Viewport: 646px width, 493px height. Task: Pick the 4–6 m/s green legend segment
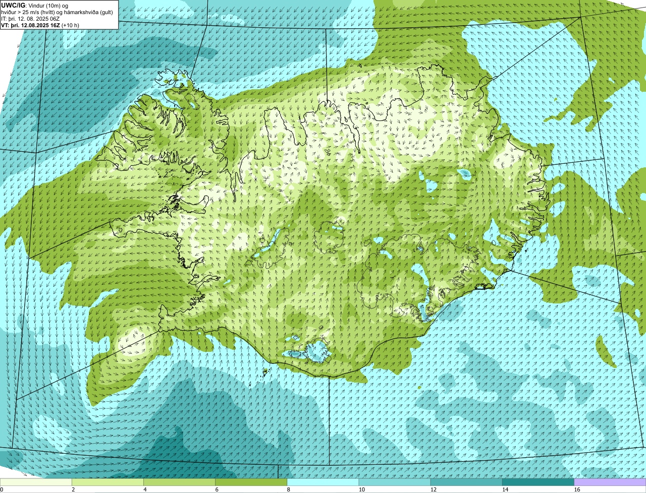179,482
